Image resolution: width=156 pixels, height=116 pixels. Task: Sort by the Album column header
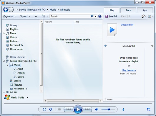coord(58,22)
